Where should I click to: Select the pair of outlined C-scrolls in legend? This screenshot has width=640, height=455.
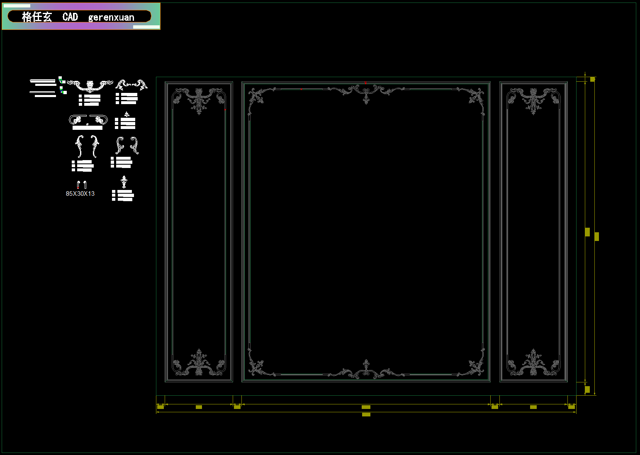(x=127, y=146)
